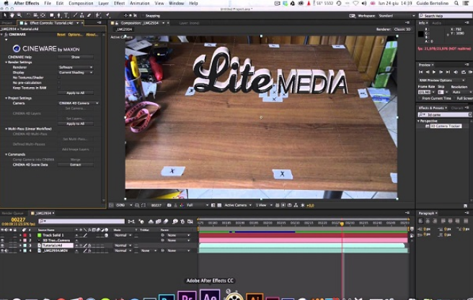Click the show channel RGB icon
This screenshot has height=300, width=473.
pos(182,205)
